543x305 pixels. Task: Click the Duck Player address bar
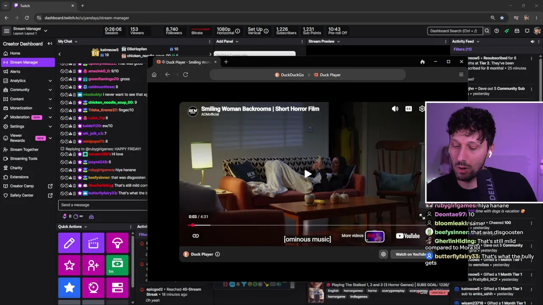(x=308, y=75)
